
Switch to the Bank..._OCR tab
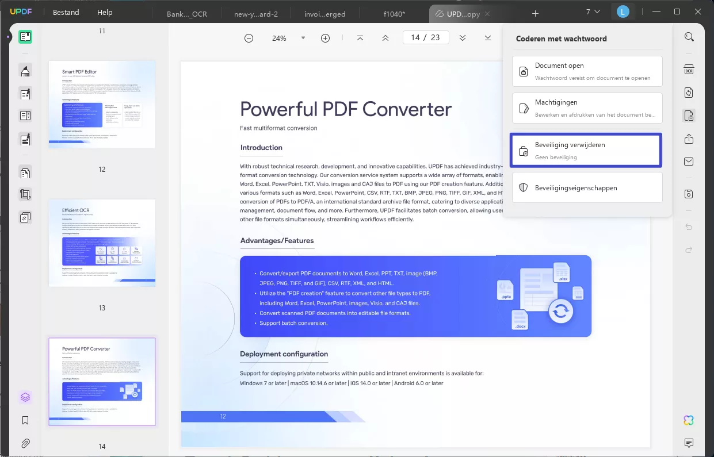(186, 14)
